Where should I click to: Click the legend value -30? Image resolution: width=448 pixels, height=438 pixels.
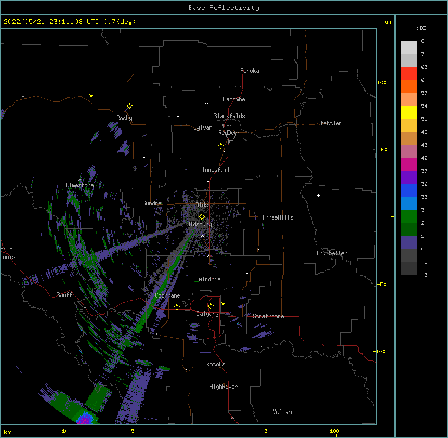426,275
